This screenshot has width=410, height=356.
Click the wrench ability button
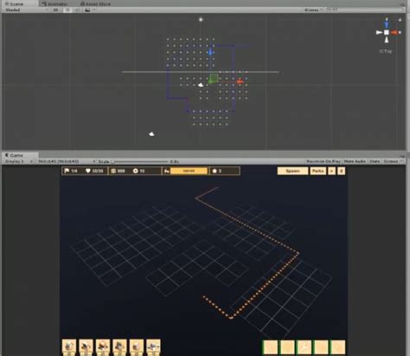pos(304,347)
